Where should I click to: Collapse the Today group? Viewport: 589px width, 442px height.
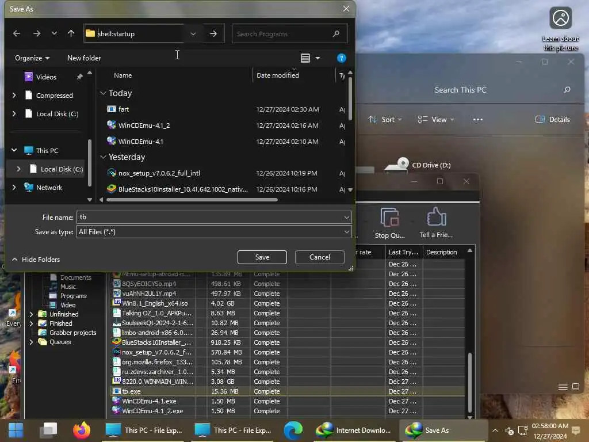[104, 93]
